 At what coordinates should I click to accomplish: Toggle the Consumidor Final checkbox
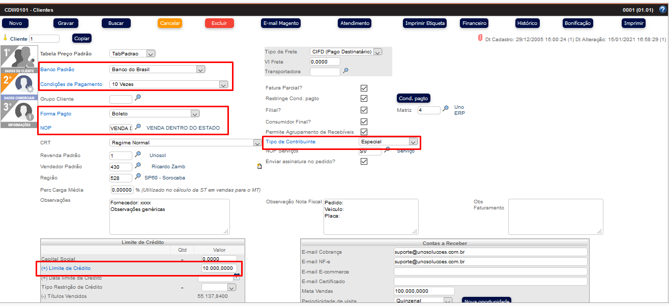[x=364, y=121]
